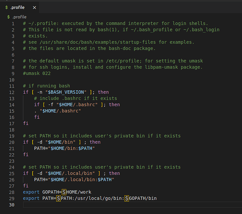Image resolution: width=242 pixels, height=214 pixels.
Task: Click the comment on line 24
Action: coord(102,167)
